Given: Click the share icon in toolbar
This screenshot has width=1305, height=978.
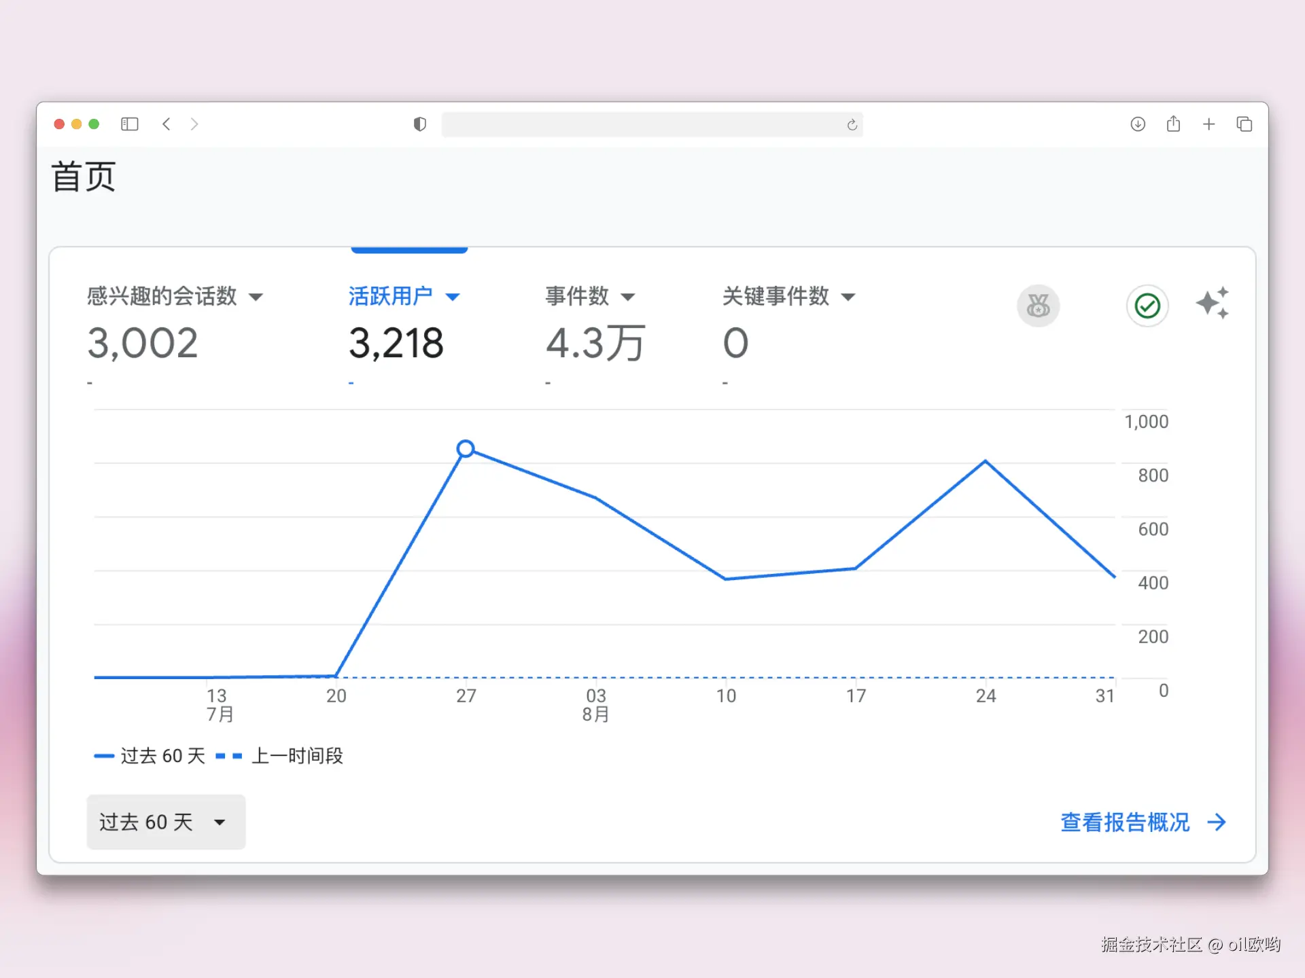Looking at the screenshot, I should click(x=1173, y=124).
